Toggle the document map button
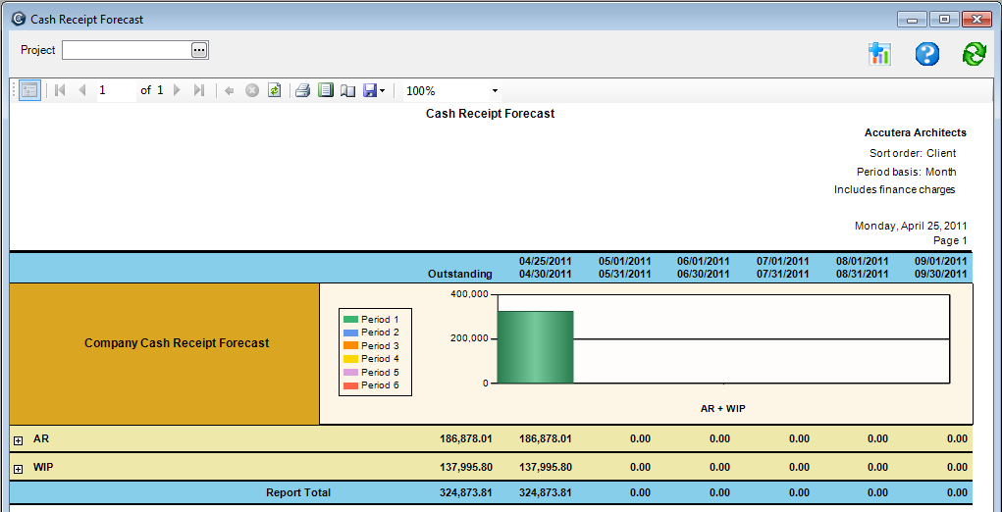 [x=29, y=90]
